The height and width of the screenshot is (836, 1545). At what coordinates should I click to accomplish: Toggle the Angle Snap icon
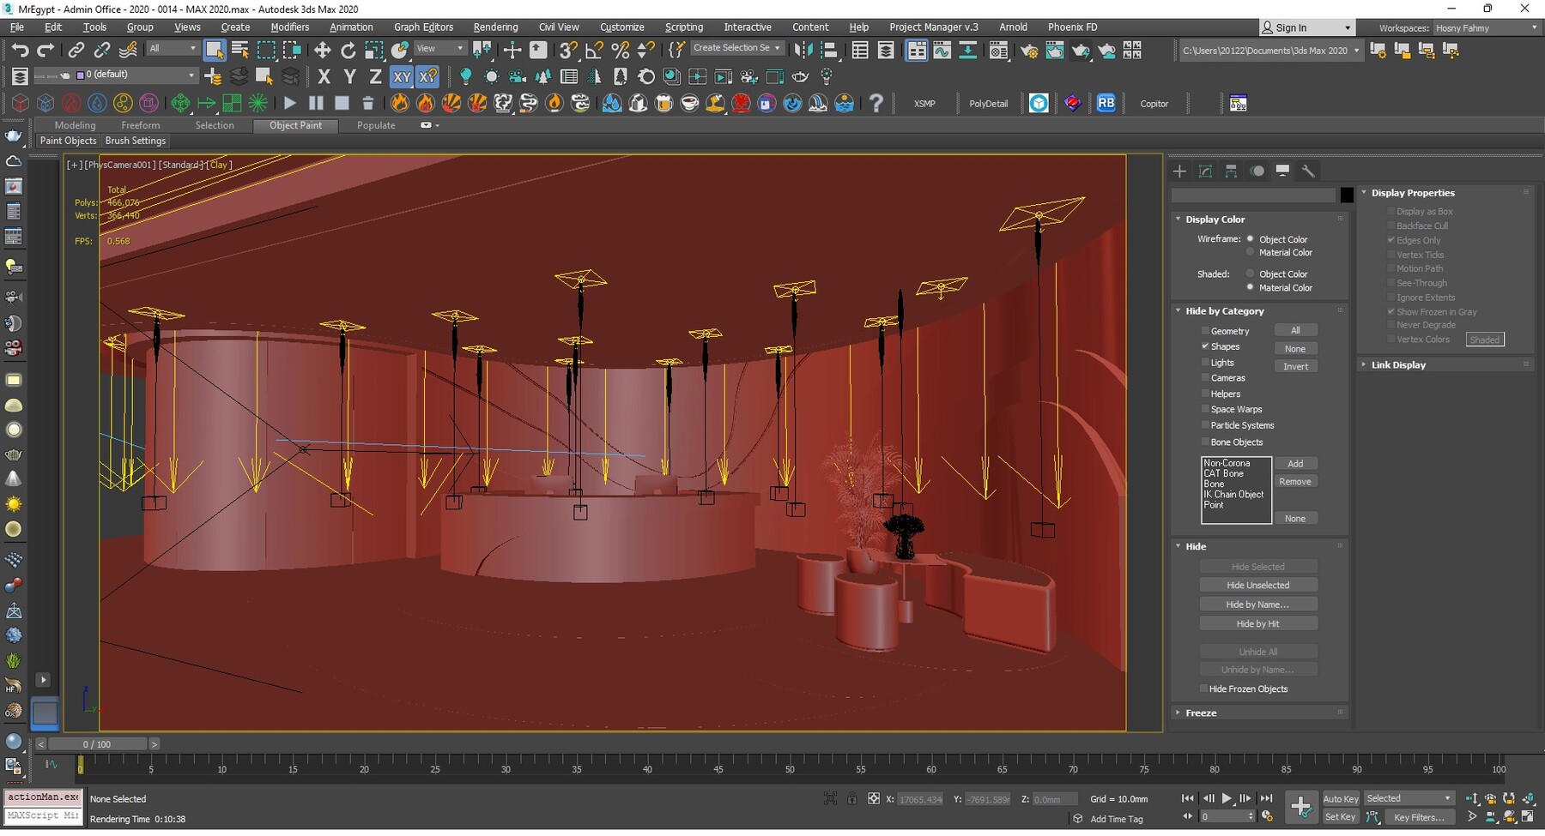point(594,51)
